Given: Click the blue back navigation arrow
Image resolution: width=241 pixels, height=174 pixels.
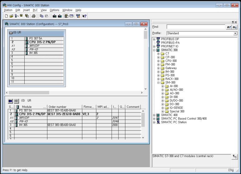Looking at the screenshot, I should click(x=10, y=101).
